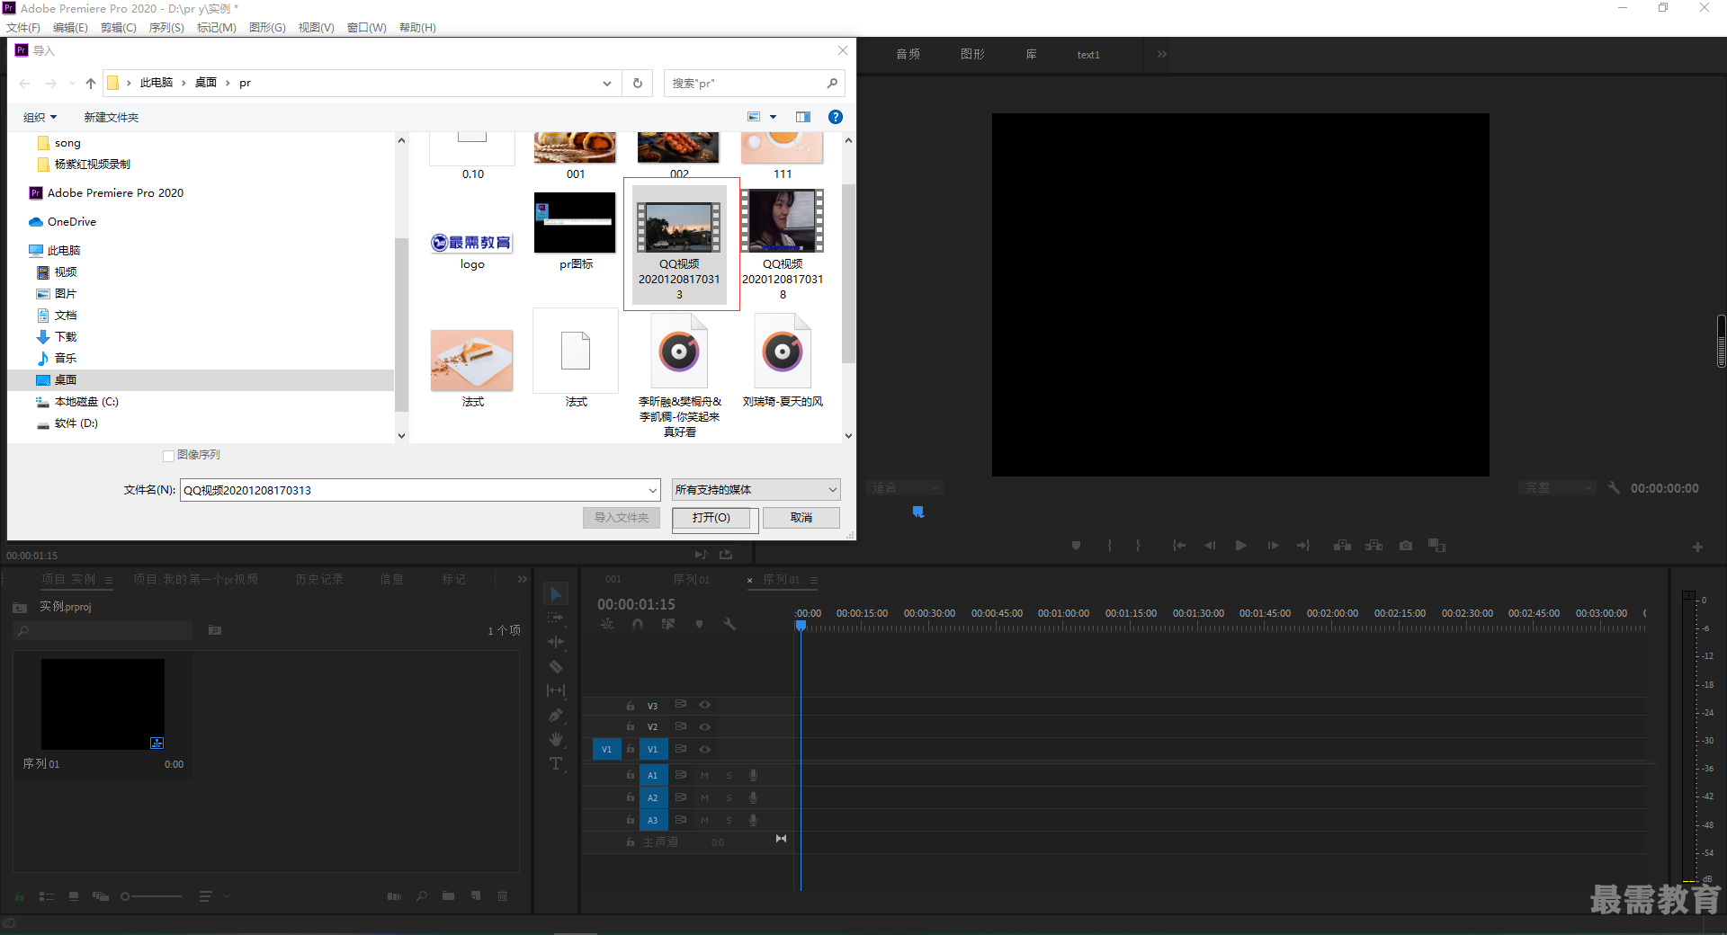Open file name history dropdown arrow
The image size is (1727, 935).
[653, 490]
